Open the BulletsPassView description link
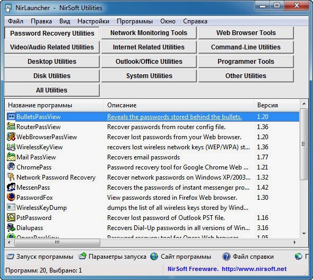 pos(175,117)
